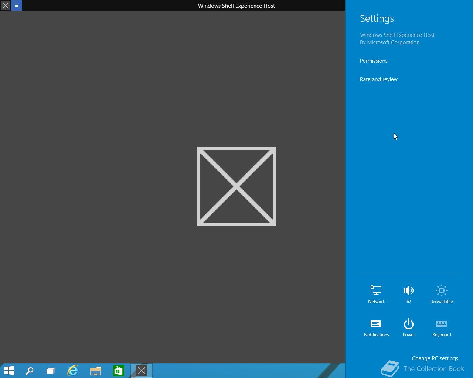Open the Network settings icon

[376, 294]
